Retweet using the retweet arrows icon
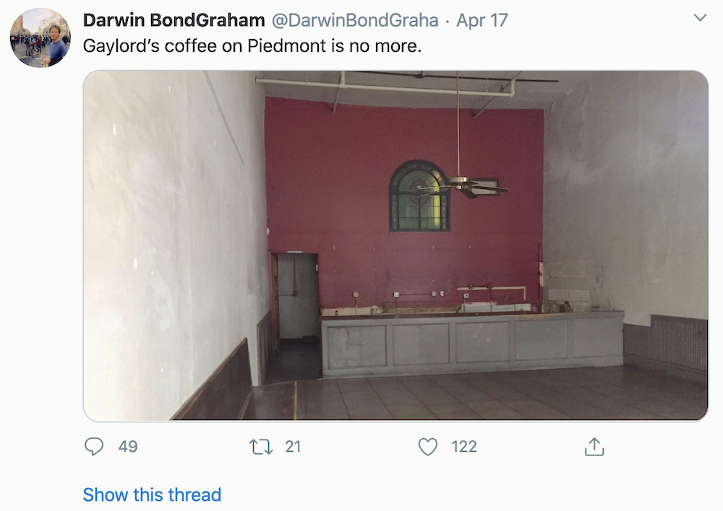This screenshot has height=511, width=723. pyautogui.click(x=261, y=447)
